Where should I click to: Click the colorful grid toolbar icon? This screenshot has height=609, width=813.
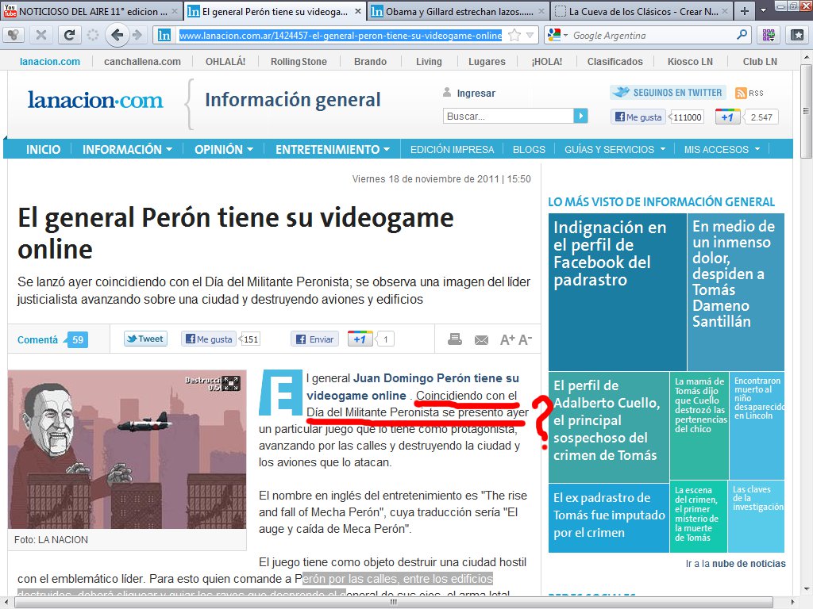point(769,35)
